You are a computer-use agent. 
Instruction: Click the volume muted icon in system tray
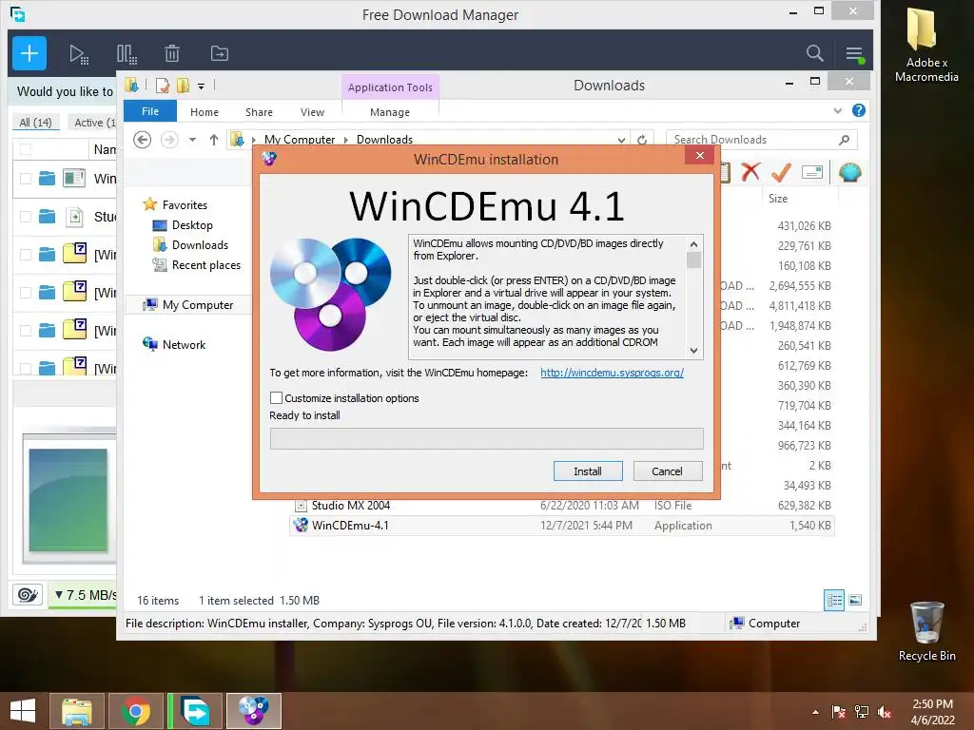[x=885, y=712]
